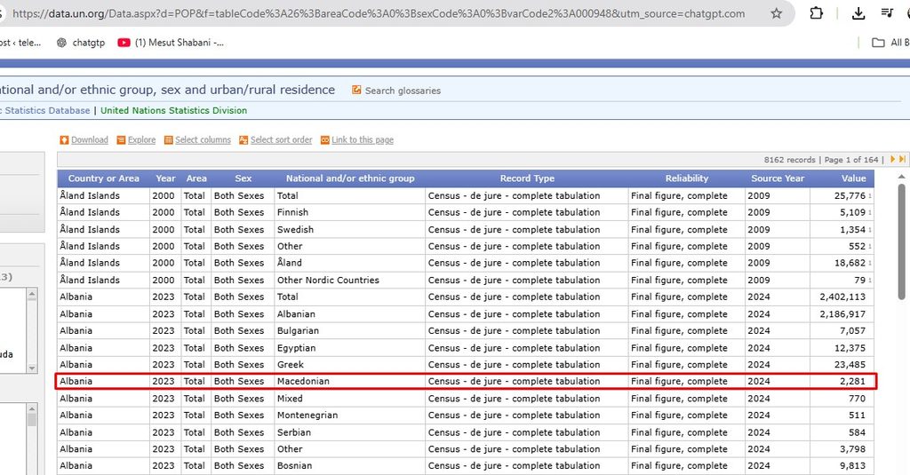Open the Search glossaries link

403,91
